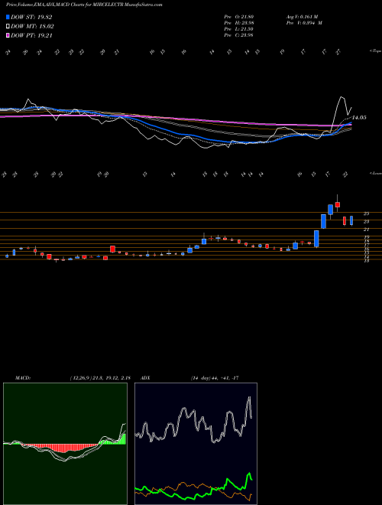Click the ADX panel heading label
The image size is (382, 505).
pyautogui.click(x=145, y=378)
